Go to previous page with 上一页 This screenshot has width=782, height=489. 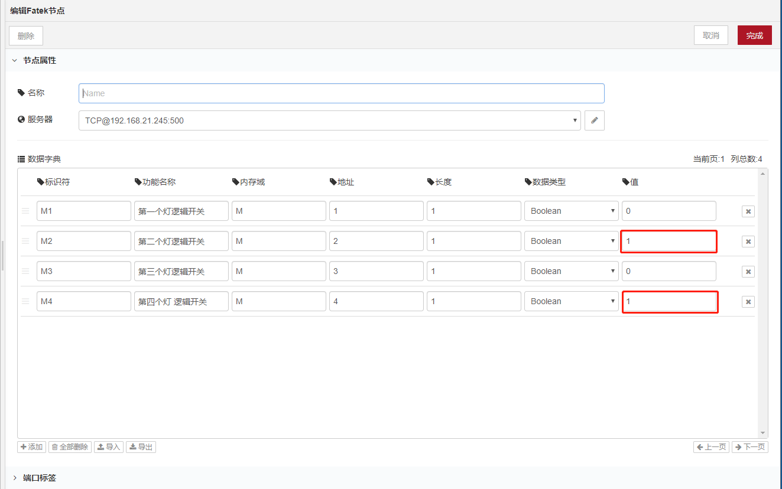tap(711, 447)
